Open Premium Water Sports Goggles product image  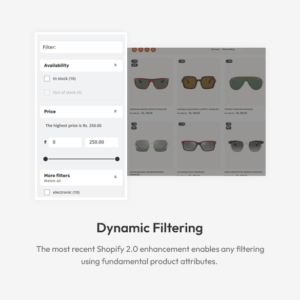point(151,82)
